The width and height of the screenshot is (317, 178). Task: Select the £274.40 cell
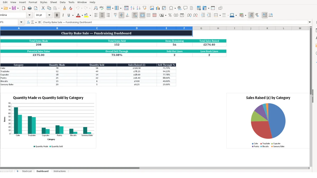coord(209,45)
